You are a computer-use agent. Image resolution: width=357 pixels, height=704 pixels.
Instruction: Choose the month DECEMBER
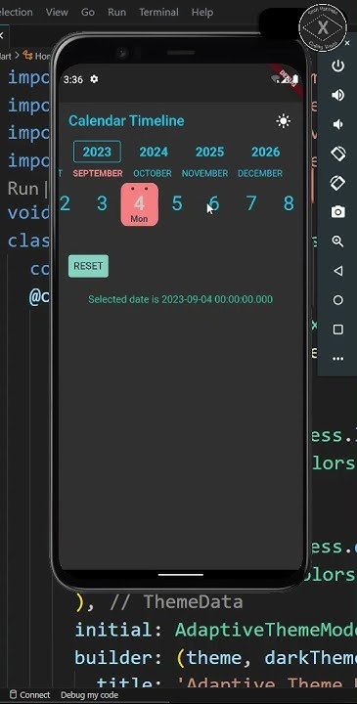pos(260,173)
